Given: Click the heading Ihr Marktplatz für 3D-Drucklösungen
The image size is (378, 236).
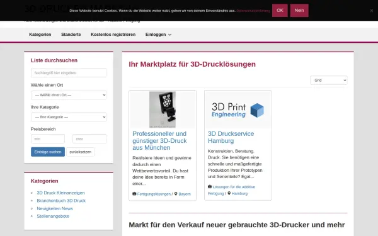Looking at the screenshot, I should pos(192,64).
